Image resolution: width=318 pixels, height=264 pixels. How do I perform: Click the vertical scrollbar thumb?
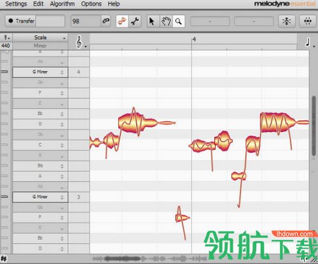click(x=314, y=126)
